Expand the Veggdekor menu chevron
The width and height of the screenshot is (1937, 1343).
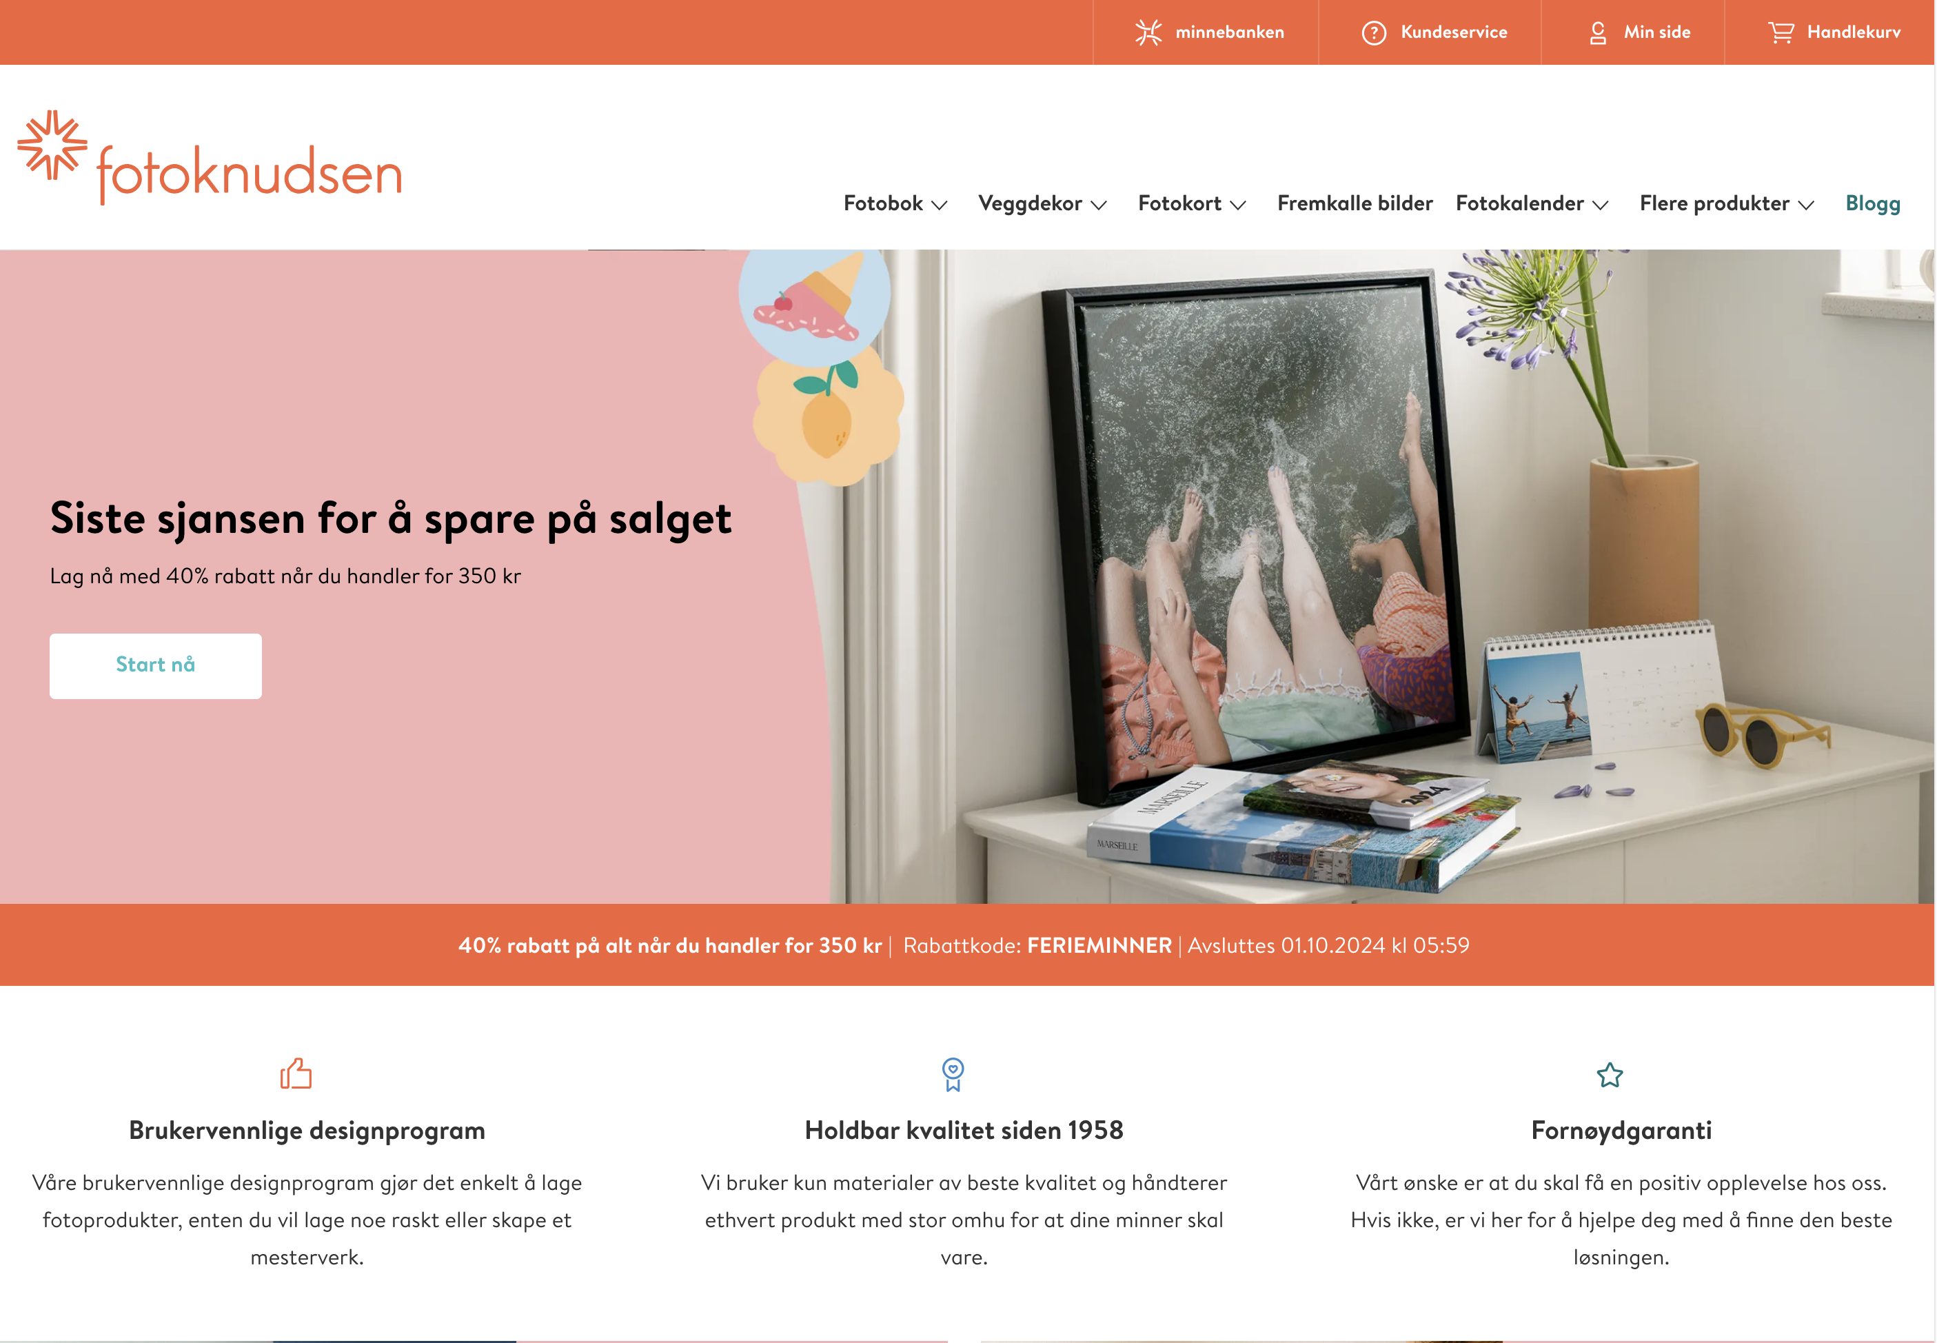(x=1098, y=205)
